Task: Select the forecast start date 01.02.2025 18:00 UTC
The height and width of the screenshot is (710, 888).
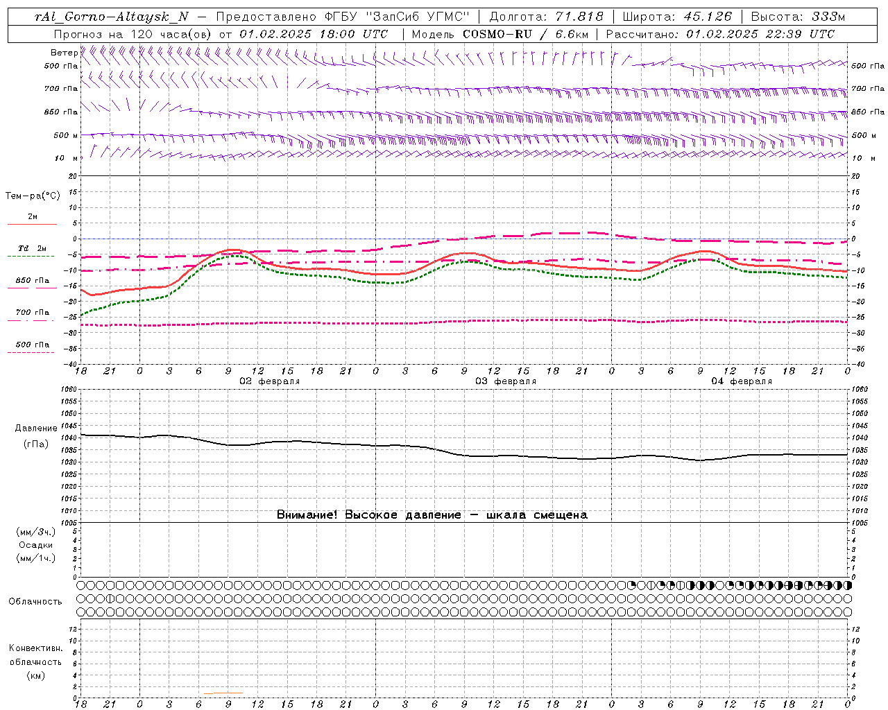Action: pyautogui.click(x=314, y=34)
